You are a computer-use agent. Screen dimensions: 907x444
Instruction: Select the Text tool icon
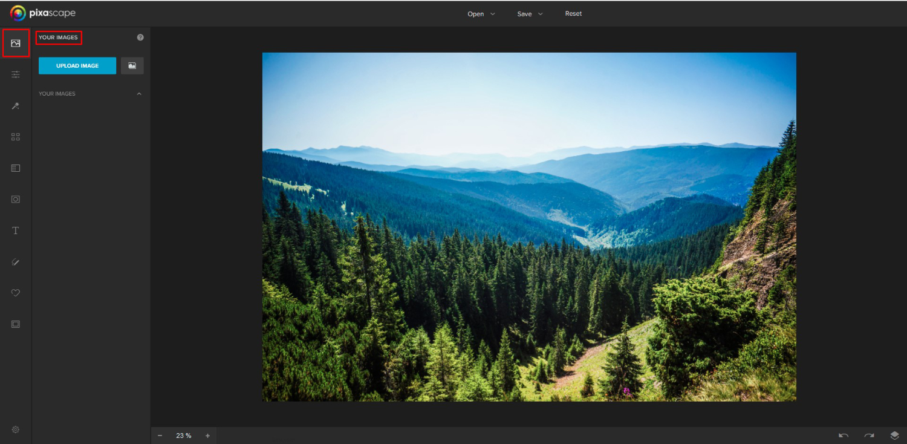(16, 230)
